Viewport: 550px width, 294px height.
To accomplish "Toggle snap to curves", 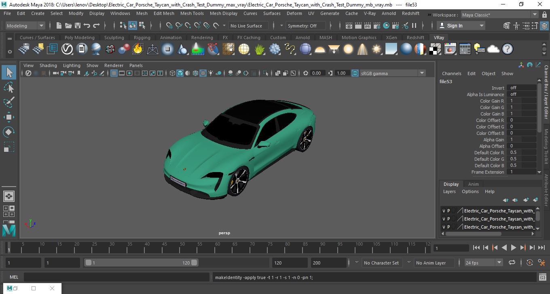I will (x=179, y=25).
